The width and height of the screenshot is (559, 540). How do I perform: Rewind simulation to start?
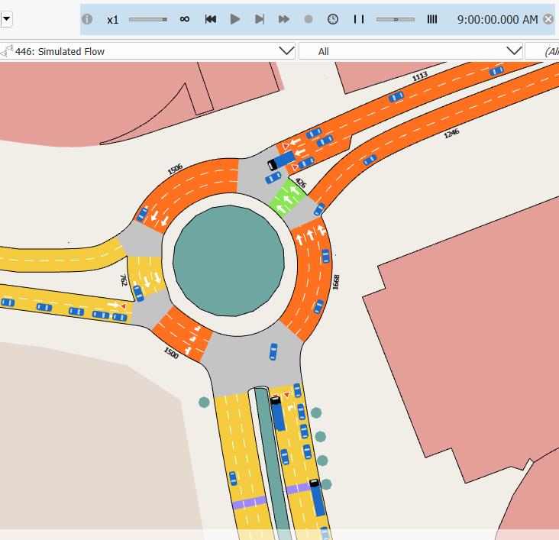click(x=211, y=19)
